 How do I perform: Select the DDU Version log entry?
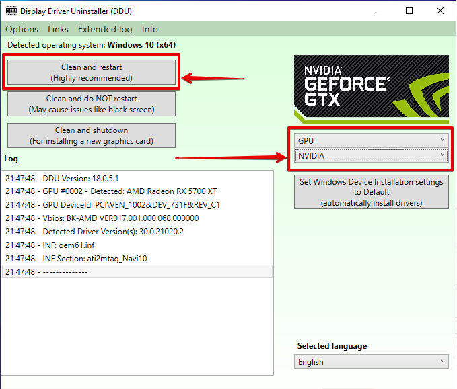click(62, 179)
